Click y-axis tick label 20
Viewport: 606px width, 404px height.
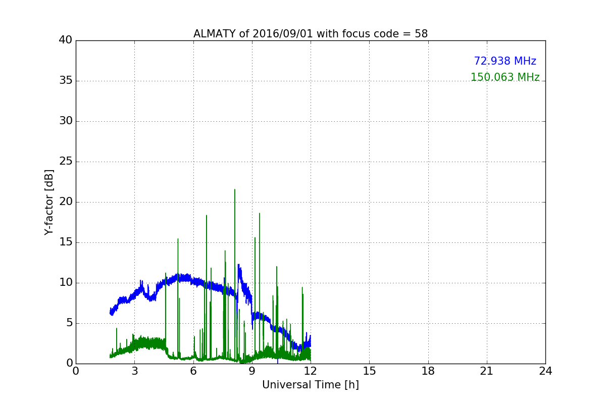(x=65, y=202)
